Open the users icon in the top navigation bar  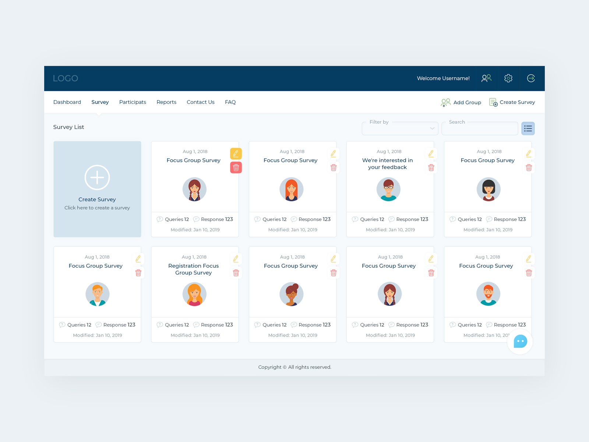(x=486, y=78)
